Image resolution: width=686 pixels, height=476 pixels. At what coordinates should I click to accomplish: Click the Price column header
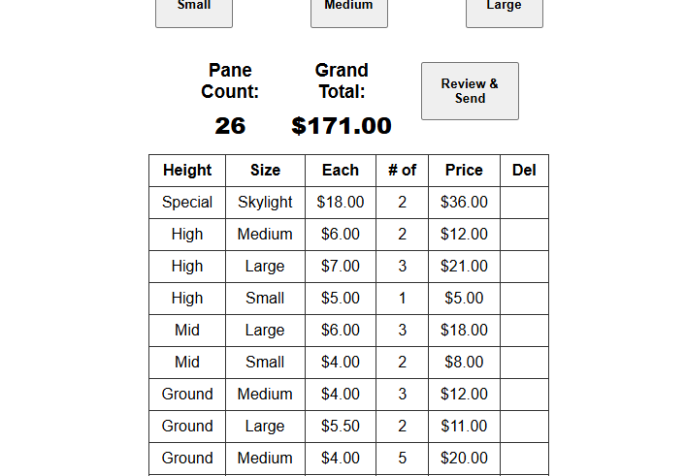tap(464, 171)
